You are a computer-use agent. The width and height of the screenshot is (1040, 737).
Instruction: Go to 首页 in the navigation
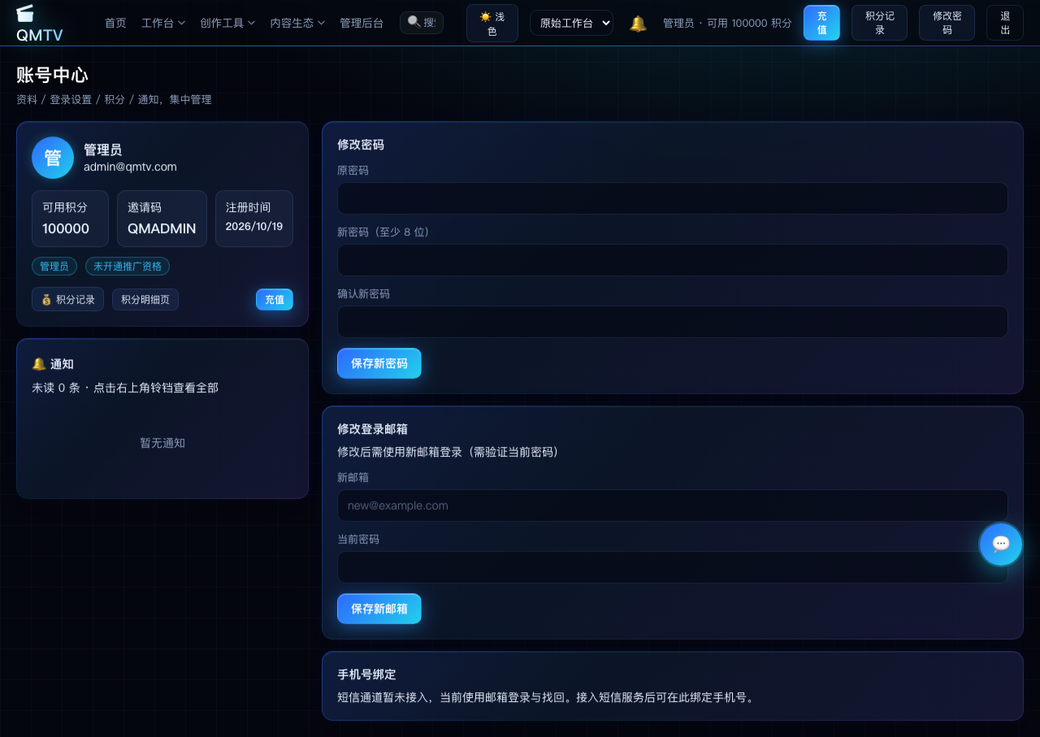click(x=115, y=23)
